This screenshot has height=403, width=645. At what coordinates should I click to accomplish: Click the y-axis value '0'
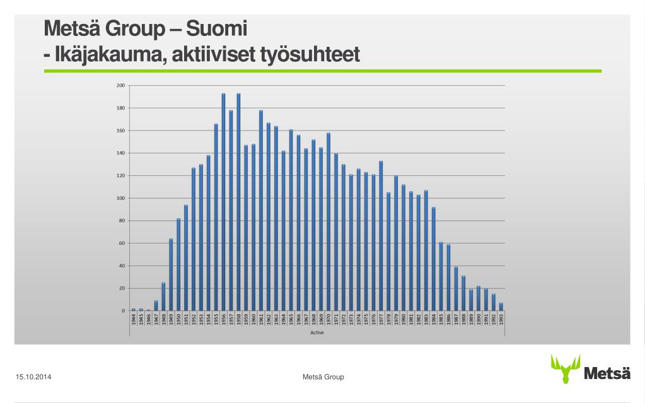click(x=123, y=311)
